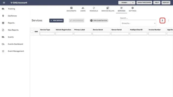Click the Sign Out button
Viewport: 173px width, 97px height.
166,2
